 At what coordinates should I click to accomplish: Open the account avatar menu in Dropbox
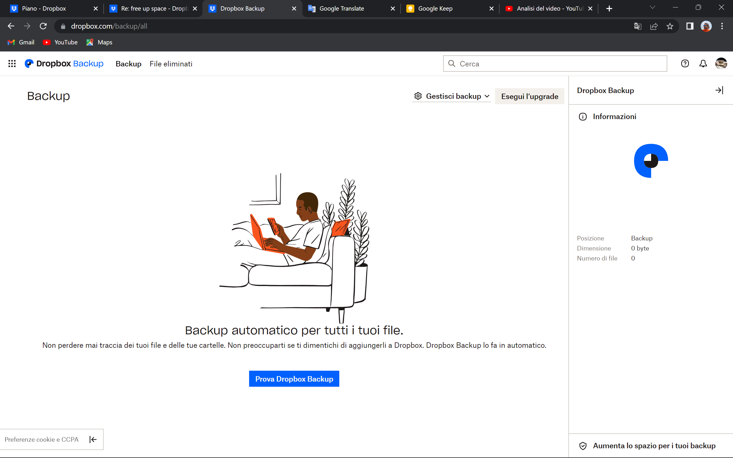[x=721, y=64]
